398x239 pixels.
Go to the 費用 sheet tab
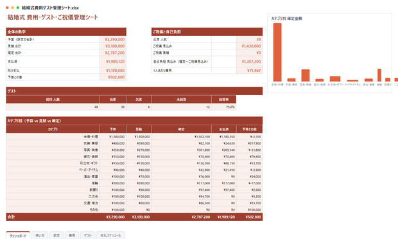pyautogui.click(x=72, y=235)
